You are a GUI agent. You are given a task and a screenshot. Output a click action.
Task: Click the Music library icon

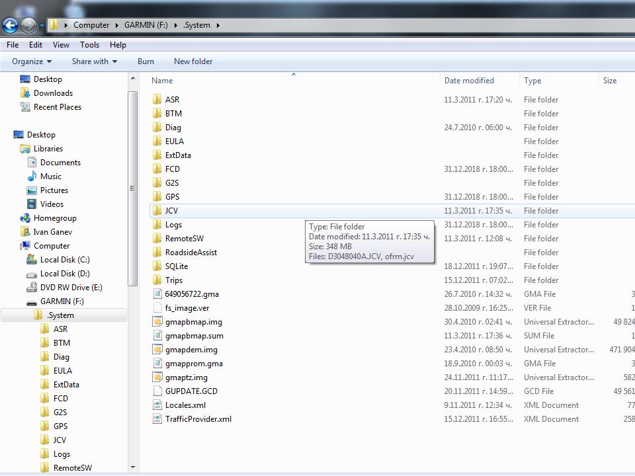pos(32,177)
